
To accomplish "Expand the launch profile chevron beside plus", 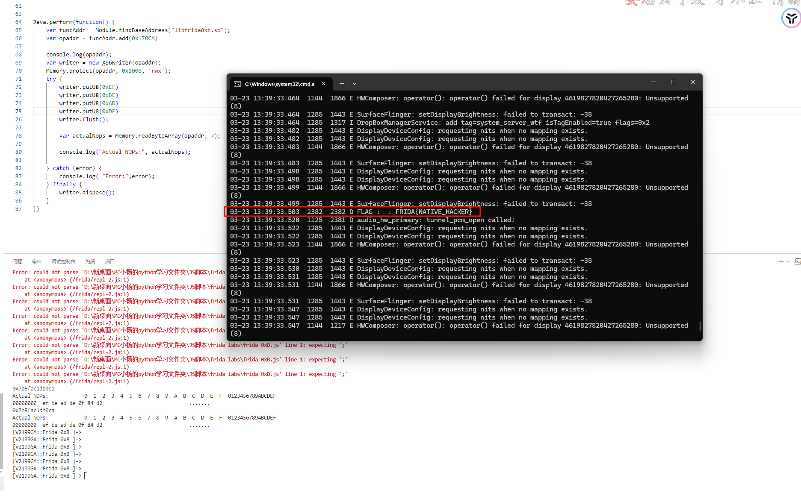I will tap(788, 261).
